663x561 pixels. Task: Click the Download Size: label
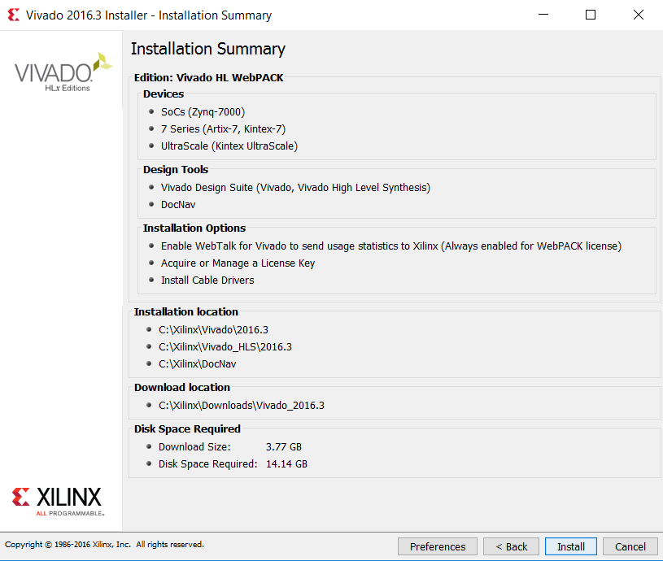pyautogui.click(x=194, y=447)
